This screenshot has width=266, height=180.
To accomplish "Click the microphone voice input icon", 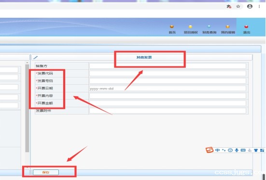I will 237,150.
